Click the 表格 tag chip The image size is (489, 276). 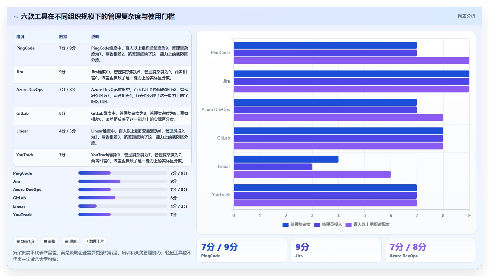tap(50, 241)
